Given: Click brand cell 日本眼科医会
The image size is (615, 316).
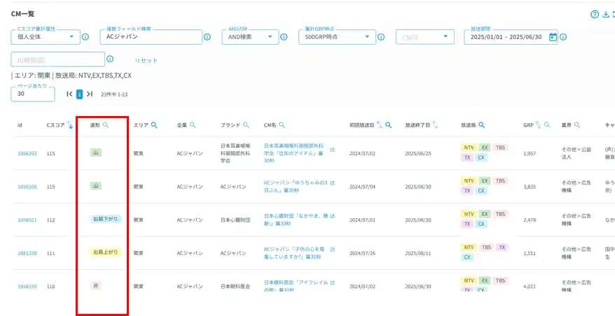Looking at the screenshot, I should [235, 286].
